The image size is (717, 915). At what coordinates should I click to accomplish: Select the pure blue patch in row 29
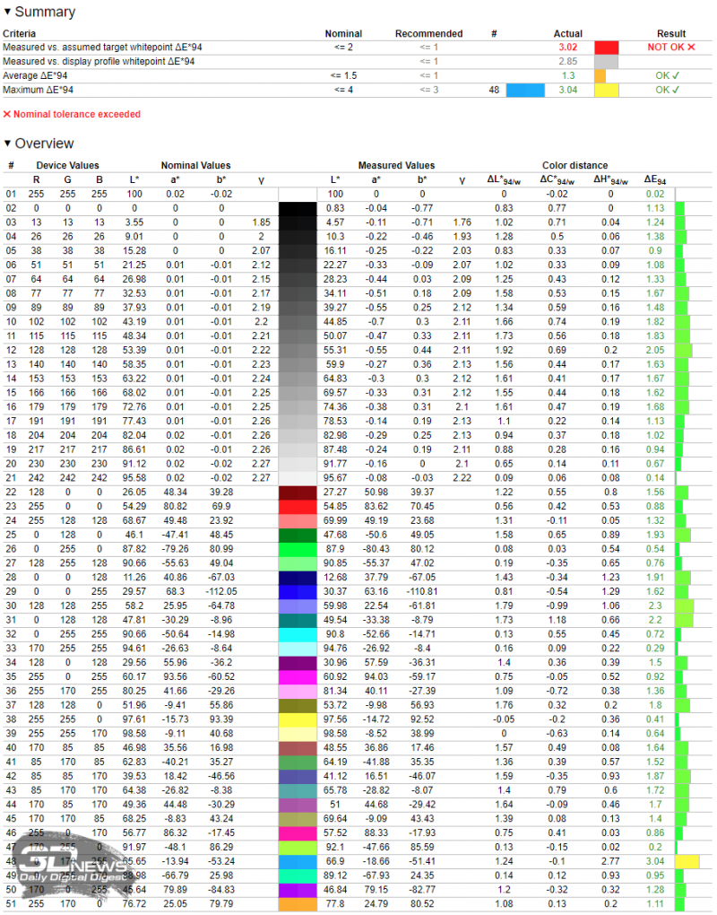pos(298,592)
